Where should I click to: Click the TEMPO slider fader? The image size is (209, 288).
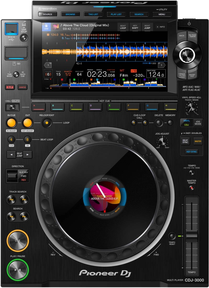point(191,236)
